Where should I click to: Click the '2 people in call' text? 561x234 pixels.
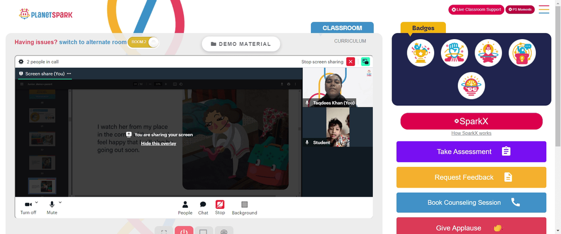point(43,62)
